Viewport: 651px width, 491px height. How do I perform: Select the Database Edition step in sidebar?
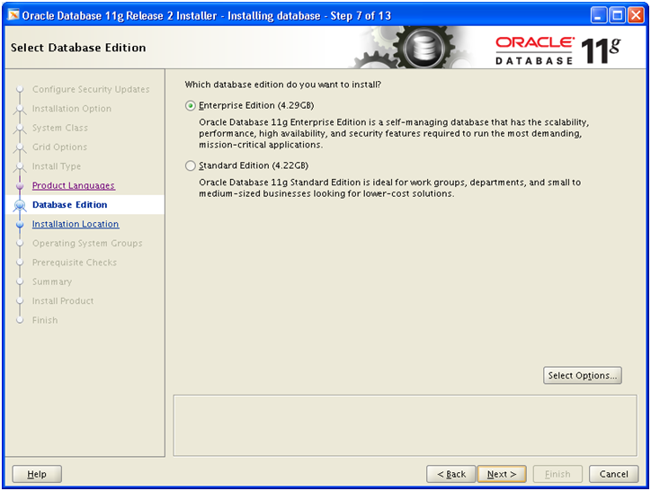tap(85, 205)
